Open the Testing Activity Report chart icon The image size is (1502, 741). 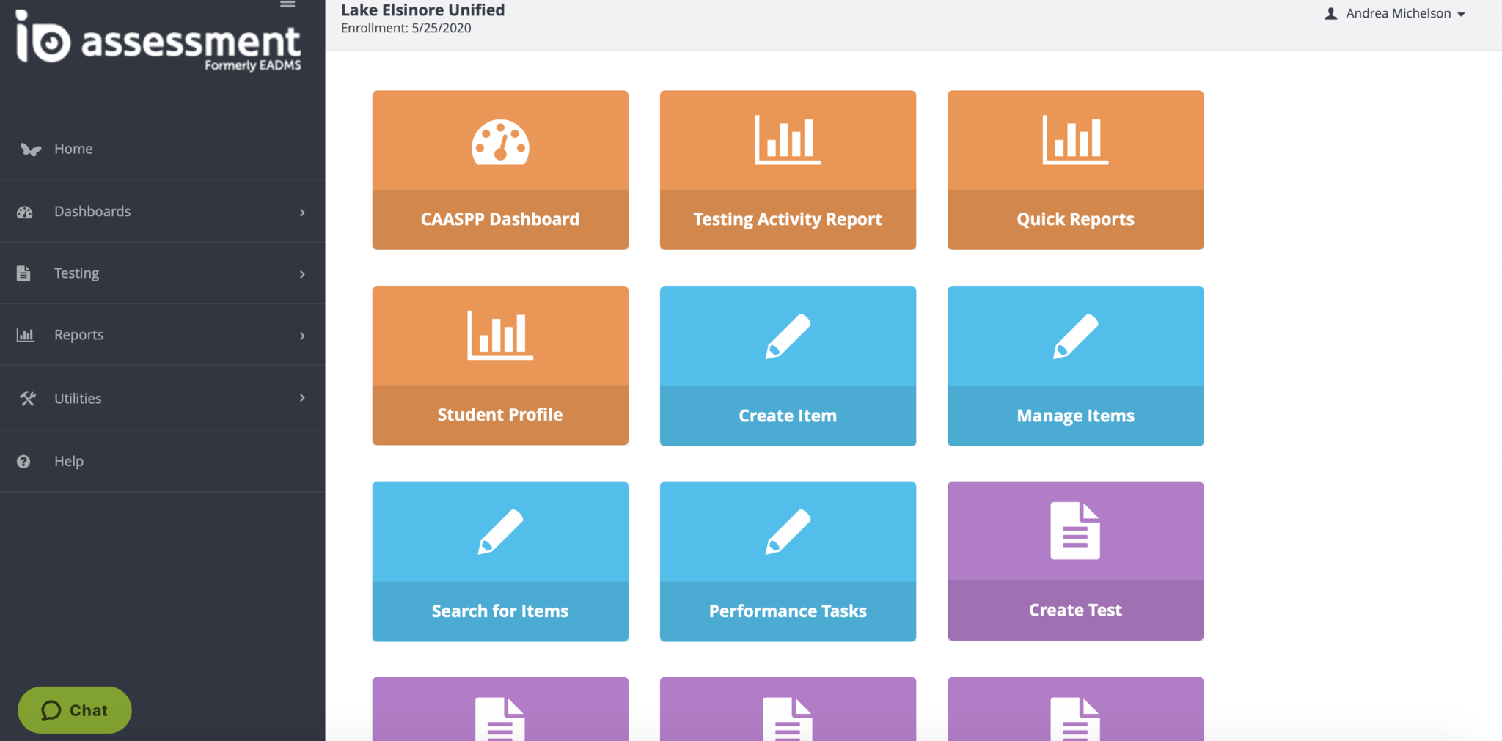tap(788, 140)
